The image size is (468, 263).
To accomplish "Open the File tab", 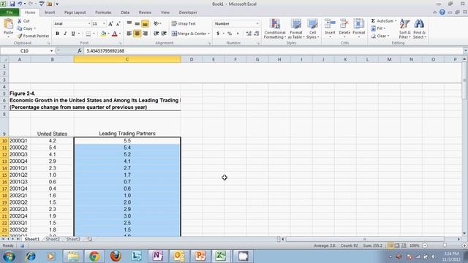I will pos(10,12).
